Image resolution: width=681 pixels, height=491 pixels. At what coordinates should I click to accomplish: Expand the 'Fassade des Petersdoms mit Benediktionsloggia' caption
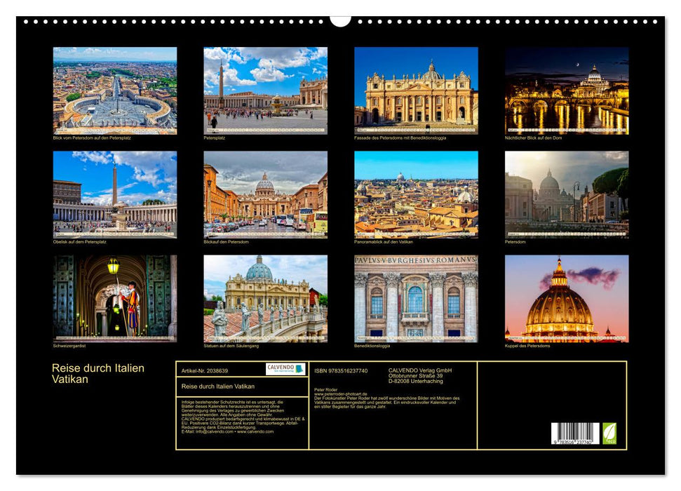point(400,138)
